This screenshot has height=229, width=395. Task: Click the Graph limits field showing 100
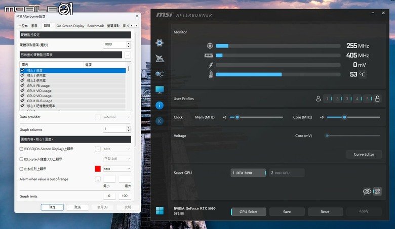click(125, 196)
